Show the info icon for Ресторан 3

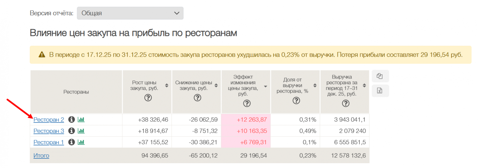tap(71, 131)
